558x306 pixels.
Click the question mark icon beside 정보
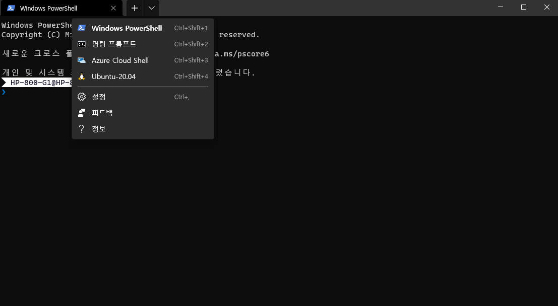click(81, 128)
